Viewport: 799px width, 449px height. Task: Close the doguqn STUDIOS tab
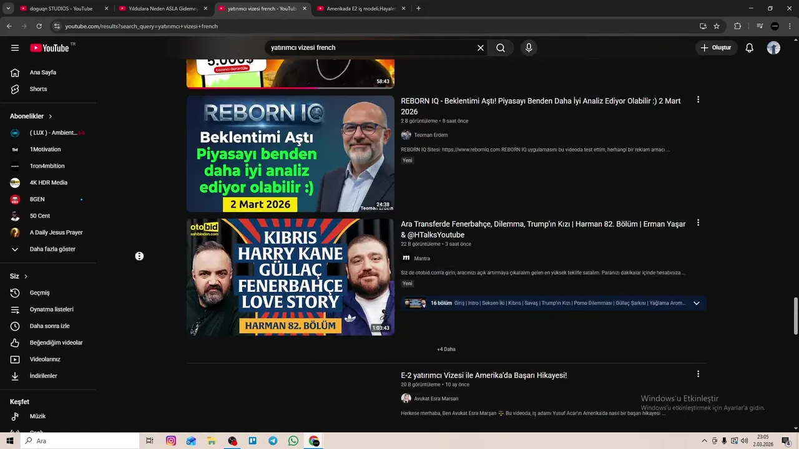106,9
